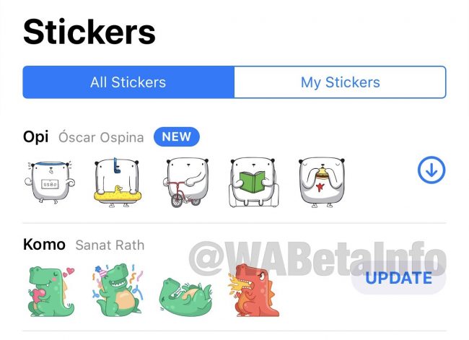This screenshot has width=469, height=340.
Task: Tap Opi sticker eating a burger
Action: click(x=322, y=182)
